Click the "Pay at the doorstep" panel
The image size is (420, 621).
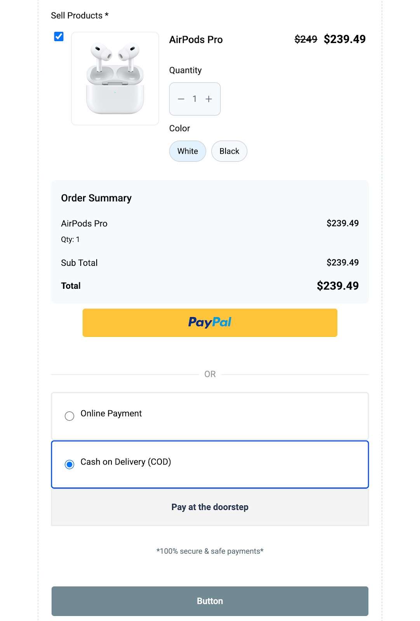210,507
